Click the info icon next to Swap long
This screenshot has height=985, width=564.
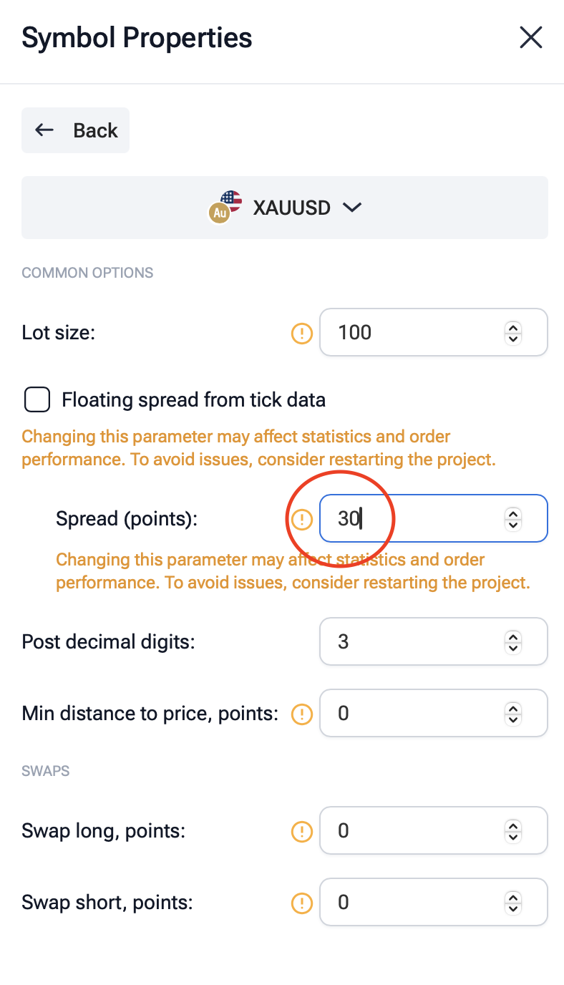[x=302, y=831]
